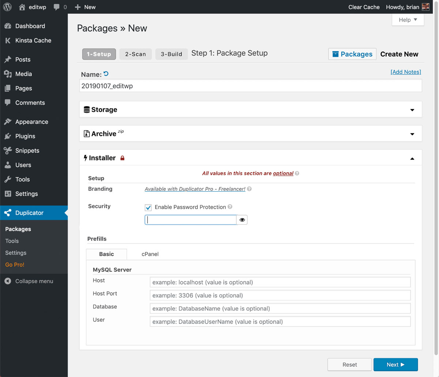The width and height of the screenshot is (439, 377).
Task: Click the MySQL Host input field
Action: click(x=280, y=282)
